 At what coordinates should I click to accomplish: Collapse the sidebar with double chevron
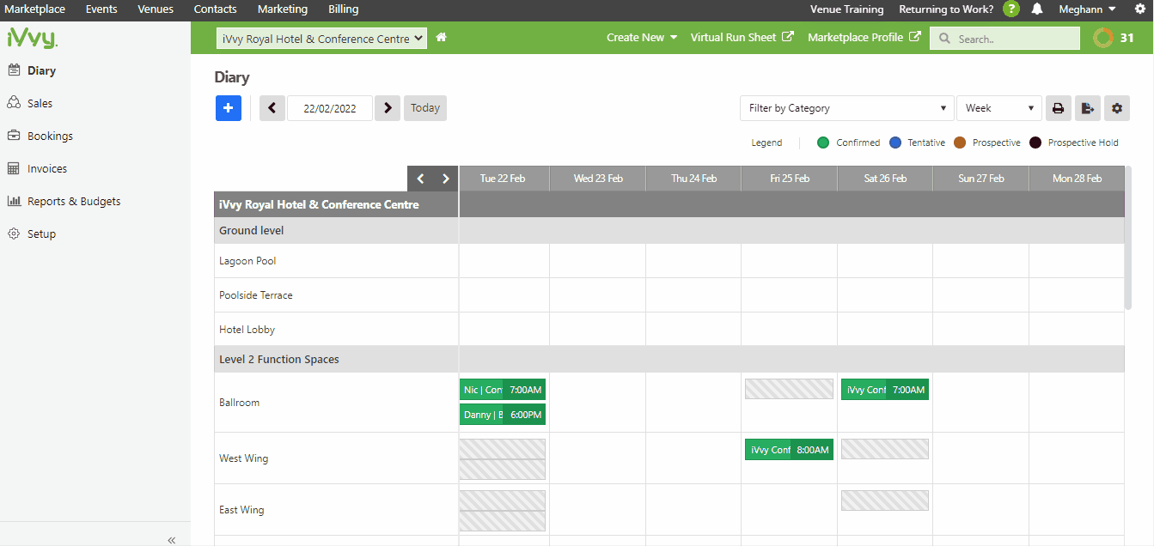tap(172, 540)
